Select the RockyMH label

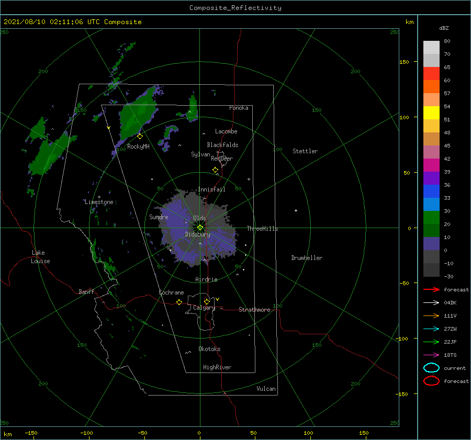click(x=138, y=146)
